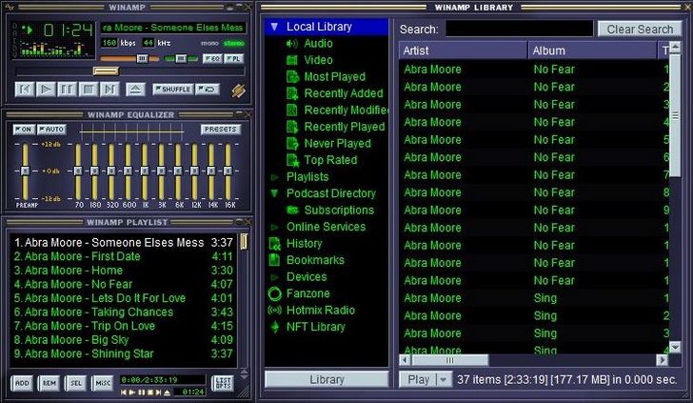This screenshot has height=403, width=693.
Task: Open the LIST OPTS menu
Action: (x=223, y=383)
